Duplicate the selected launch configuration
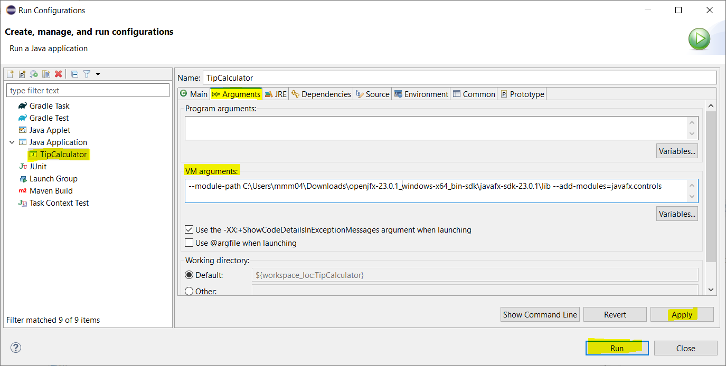 click(46, 74)
